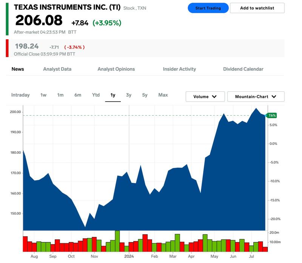Image resolution: width=302 pixels, height=263 pixels.
Task: Click the 150.00 price axis label
Action: (15, 213)
